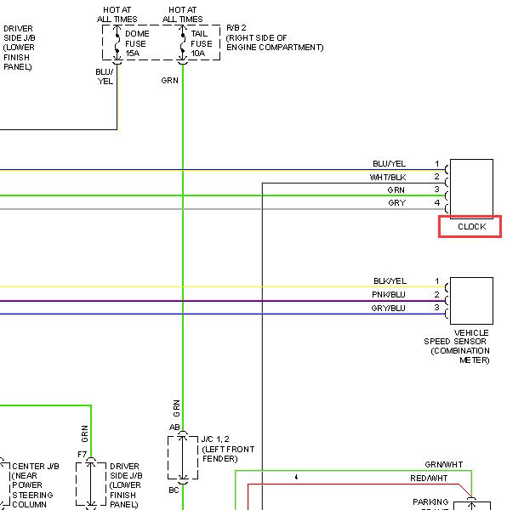Click HOT AT ALL TIMES above dome fuse
Screen dimensions: 507x510
click(117, 14)
